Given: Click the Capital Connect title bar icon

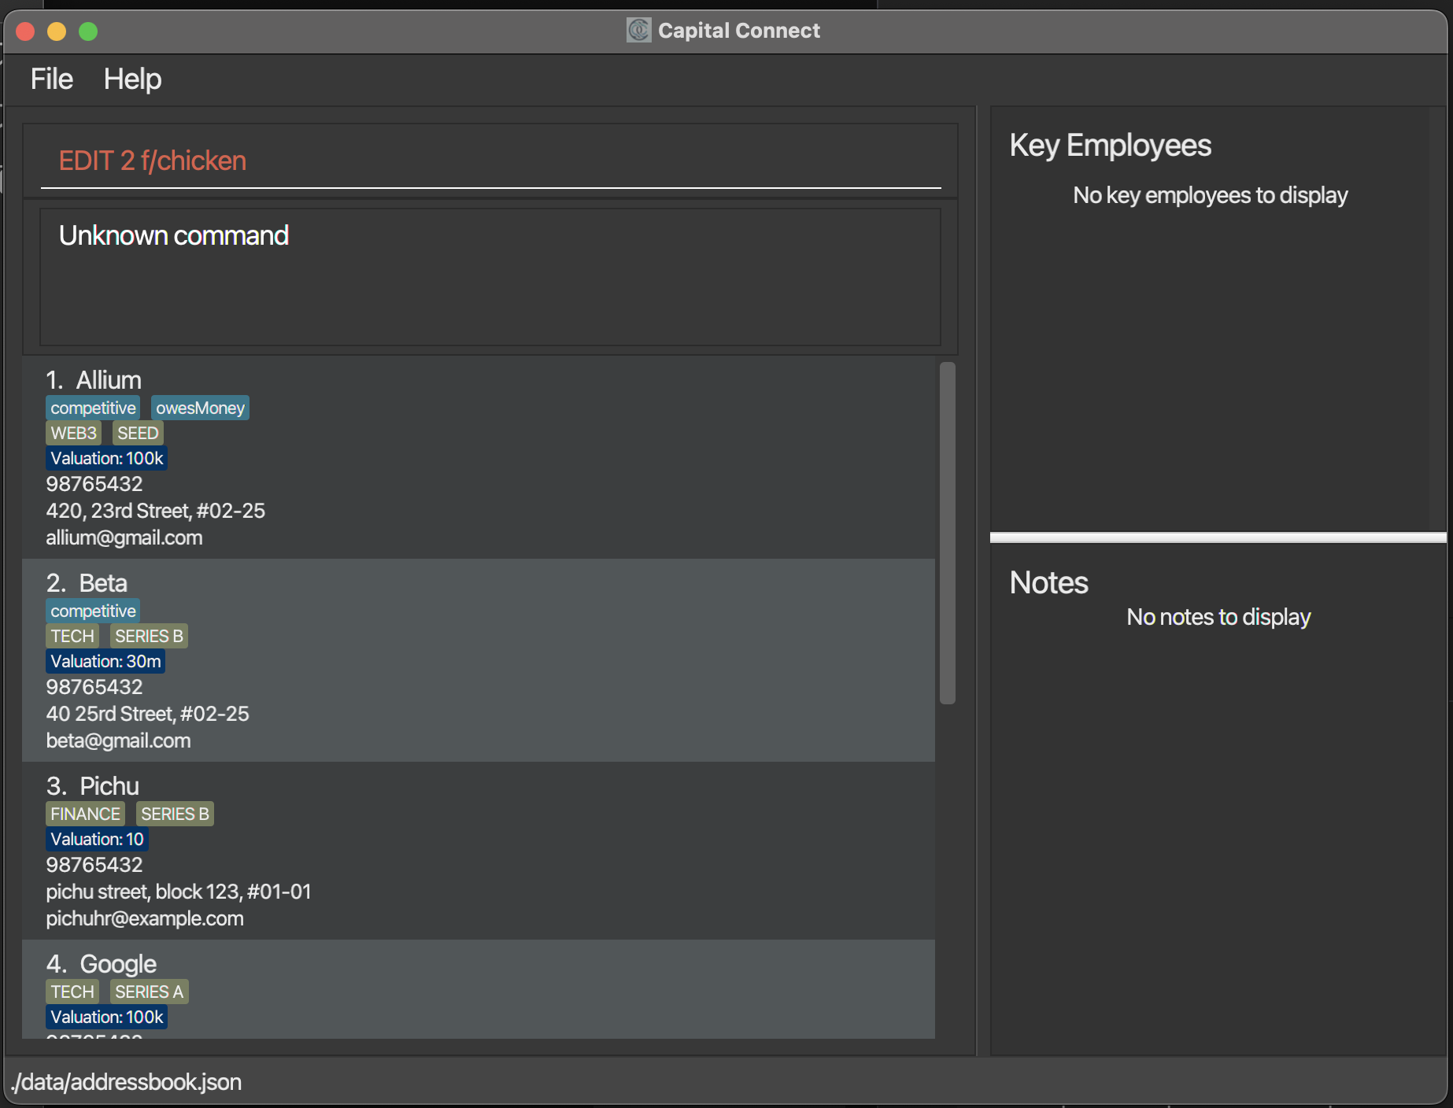Looking at the screenshot, I should click(638, 31).
